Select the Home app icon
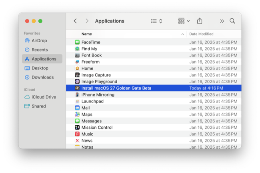This screenshot has height=173, width=260. pyautogui.click(x=77, y=69)
